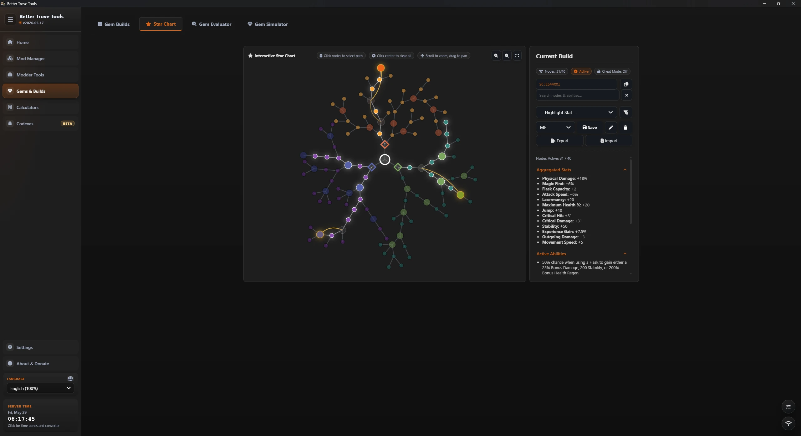801x436 pixels.
Task: Focus the Search nodes & abilities field
Action: pyautogui.click(x=577, y=95)
